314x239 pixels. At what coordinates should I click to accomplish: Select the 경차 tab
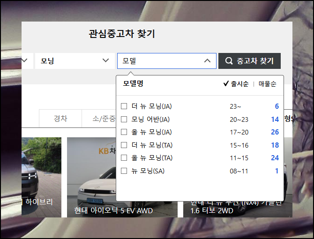[x=60, y=119]
